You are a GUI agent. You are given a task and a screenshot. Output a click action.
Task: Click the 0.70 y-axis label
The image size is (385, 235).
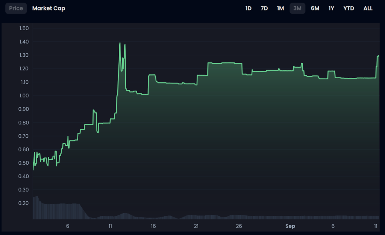point(24,136)
